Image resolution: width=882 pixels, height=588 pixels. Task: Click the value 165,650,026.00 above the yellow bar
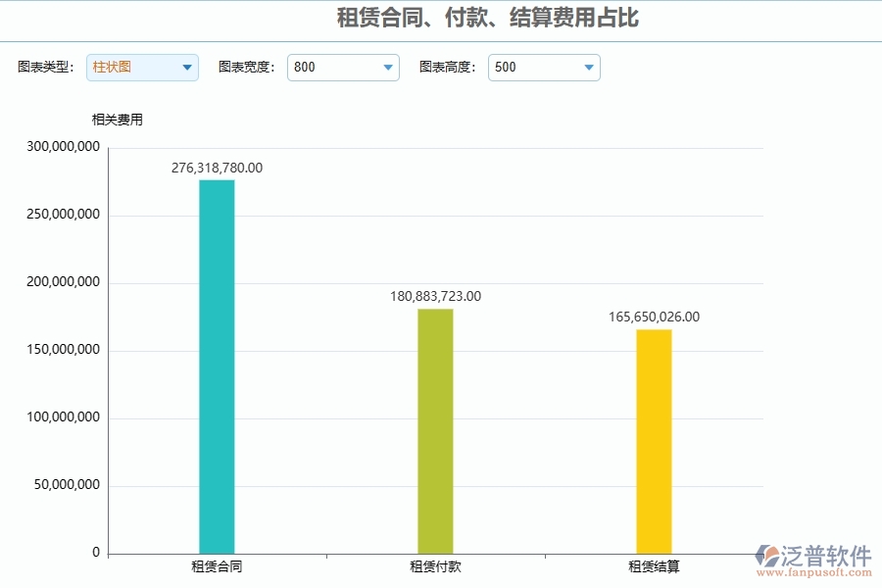tap(653, 317)
